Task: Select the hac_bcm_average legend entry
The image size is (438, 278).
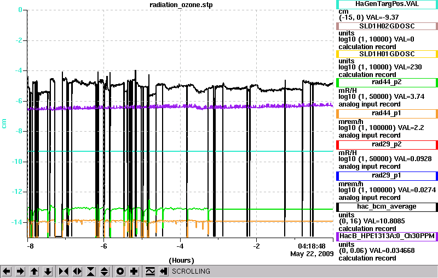Action: click(x=387, y=207)
